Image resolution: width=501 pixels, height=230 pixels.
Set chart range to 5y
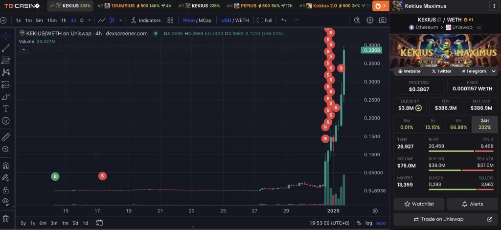[x=23, y=223]
